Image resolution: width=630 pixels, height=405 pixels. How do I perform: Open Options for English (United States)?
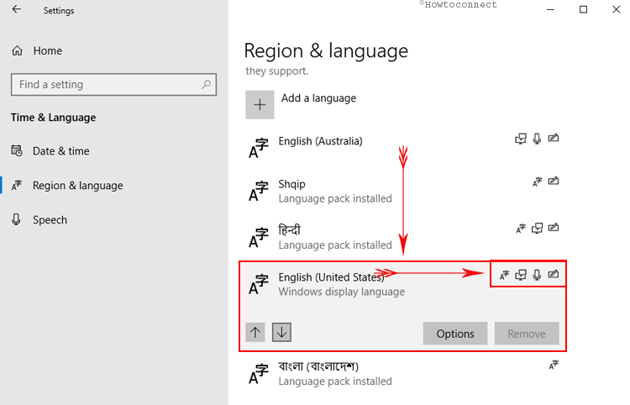coord(454,334)
